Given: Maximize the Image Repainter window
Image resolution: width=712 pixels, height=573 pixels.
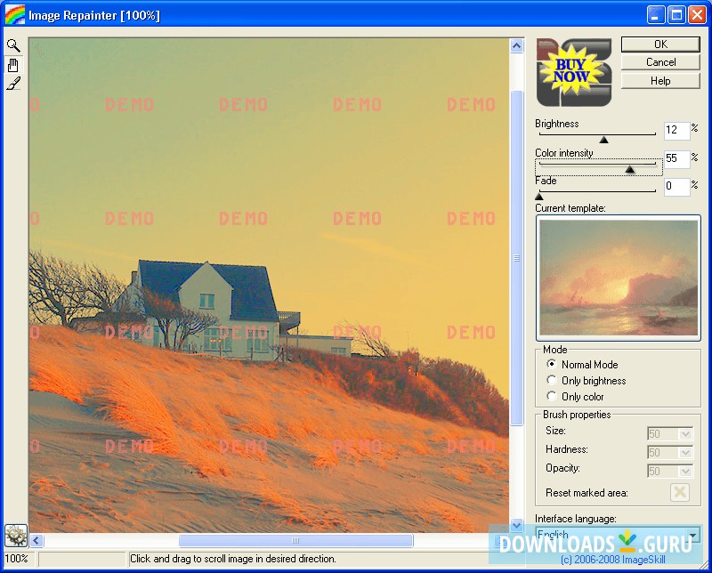Looking at the screenshot, I should pyautogui.click(x=676, y=15).
